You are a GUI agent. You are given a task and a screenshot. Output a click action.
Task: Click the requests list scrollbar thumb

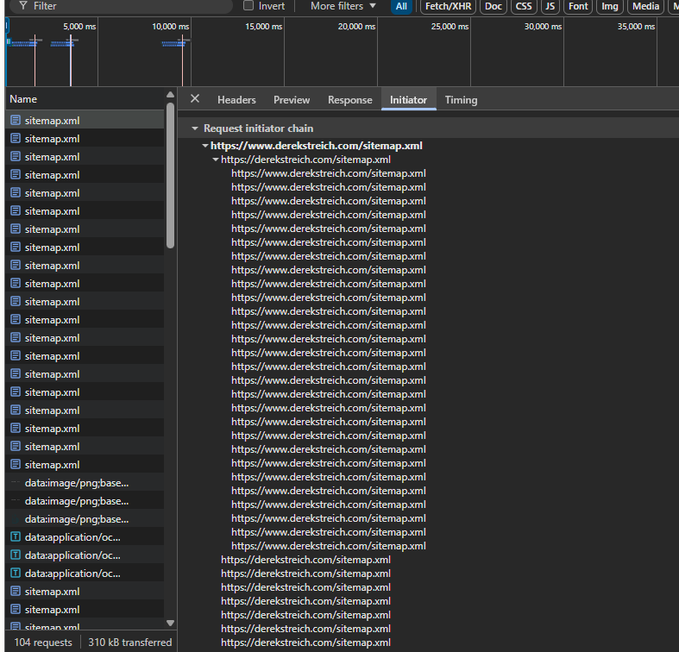pos(170,175)
